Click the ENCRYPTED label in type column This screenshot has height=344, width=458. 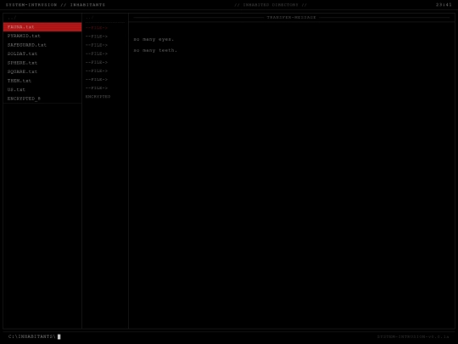pos(98,97)
